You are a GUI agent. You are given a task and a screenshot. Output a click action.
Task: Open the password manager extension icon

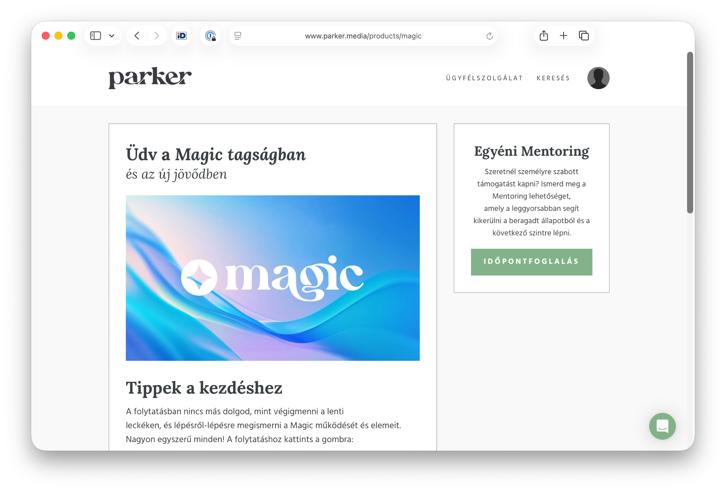tap(210, 36)
